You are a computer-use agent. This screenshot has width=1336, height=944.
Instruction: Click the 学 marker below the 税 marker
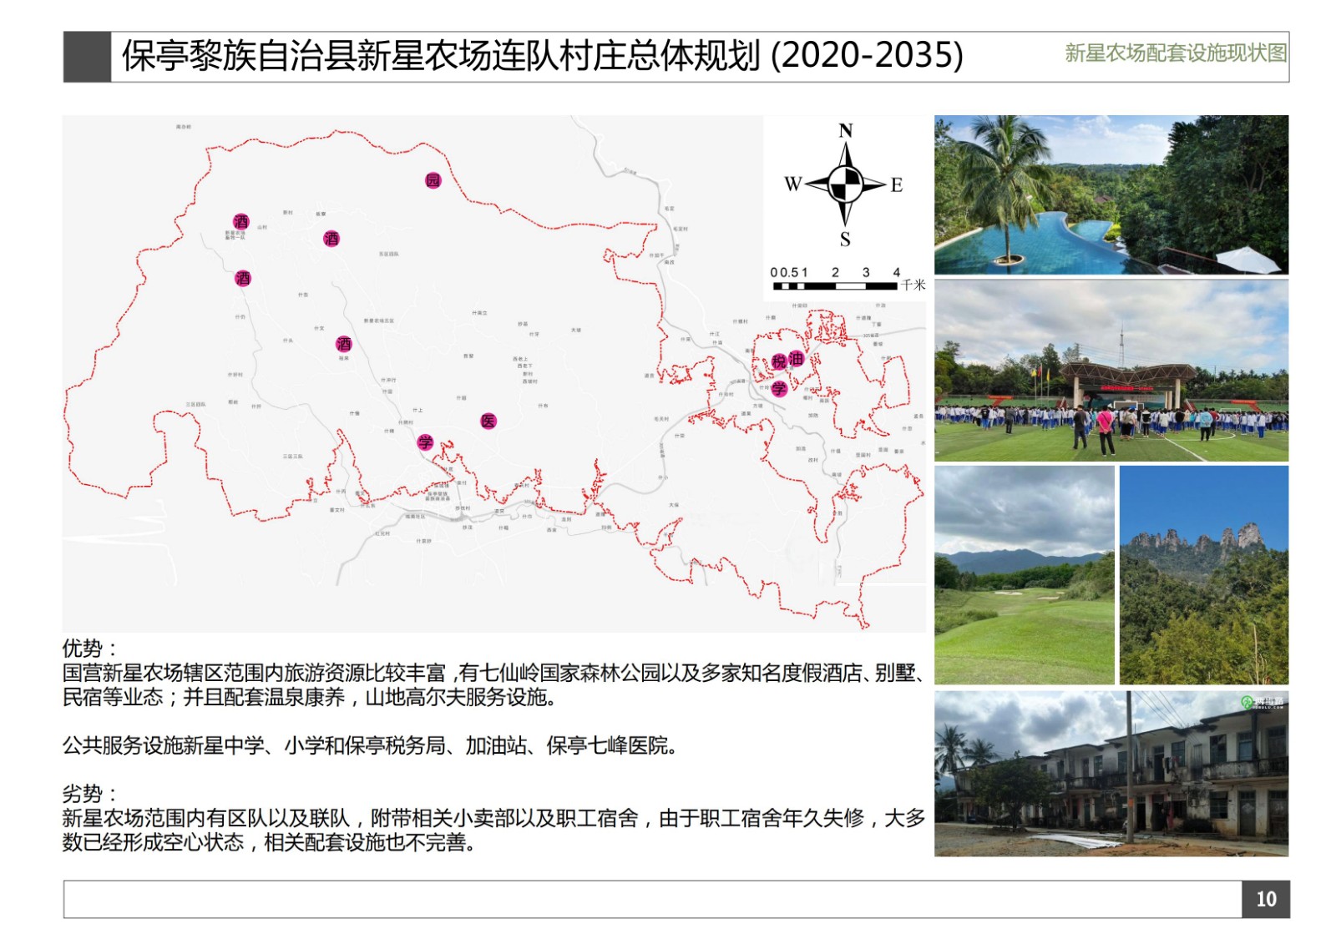tap(779, 388)
